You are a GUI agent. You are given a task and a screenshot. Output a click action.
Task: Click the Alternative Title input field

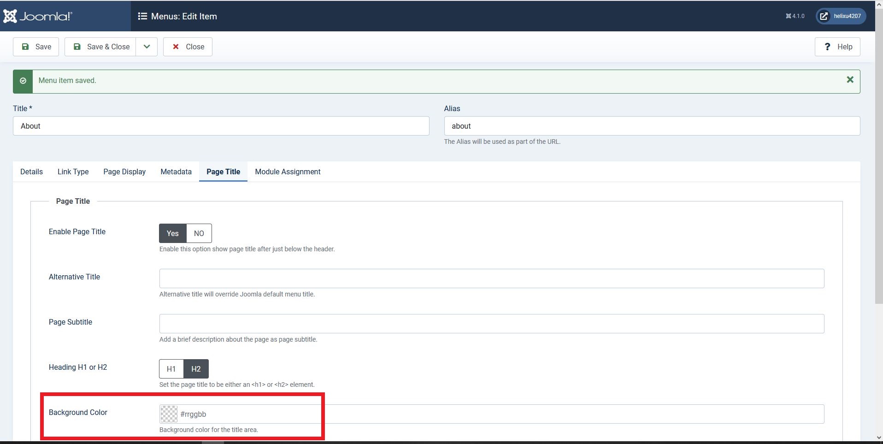tap(491, 278)
